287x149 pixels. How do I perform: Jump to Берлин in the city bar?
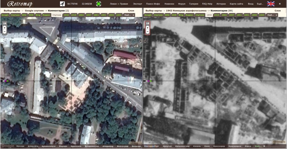tap(63, 146)
